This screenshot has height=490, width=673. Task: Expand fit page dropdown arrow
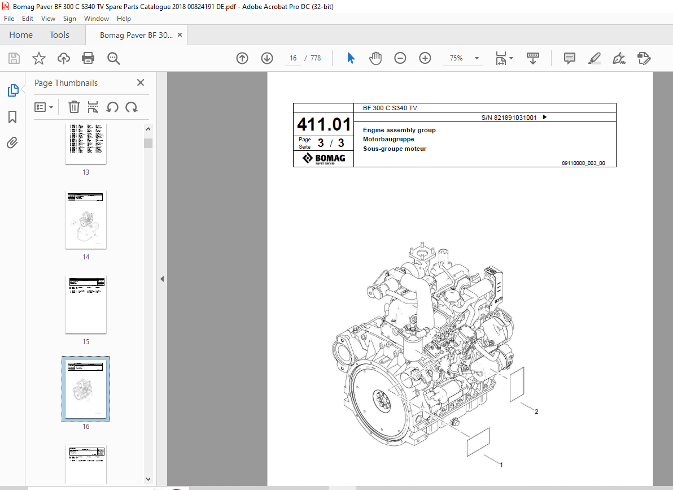pos(511,58)
